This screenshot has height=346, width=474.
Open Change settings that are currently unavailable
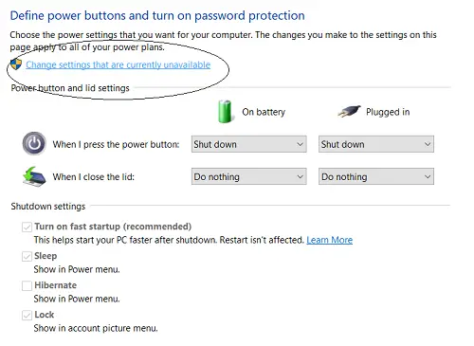(x=118, y=64)
